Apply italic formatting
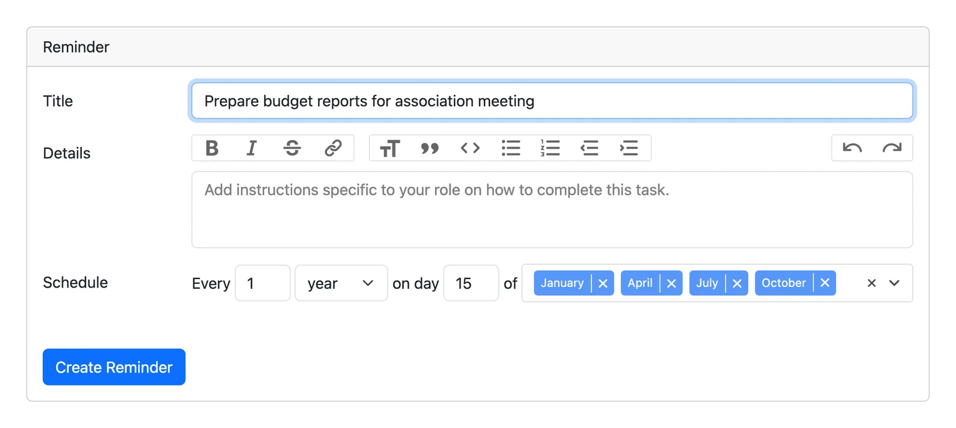This screenshot has width=956, height=428. pyautogui.click(x=252, y=148)
